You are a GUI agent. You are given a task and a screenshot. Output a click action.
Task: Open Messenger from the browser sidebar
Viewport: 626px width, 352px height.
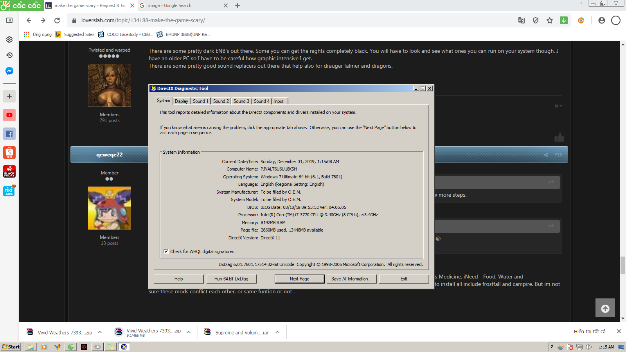[x=9, y=71]
